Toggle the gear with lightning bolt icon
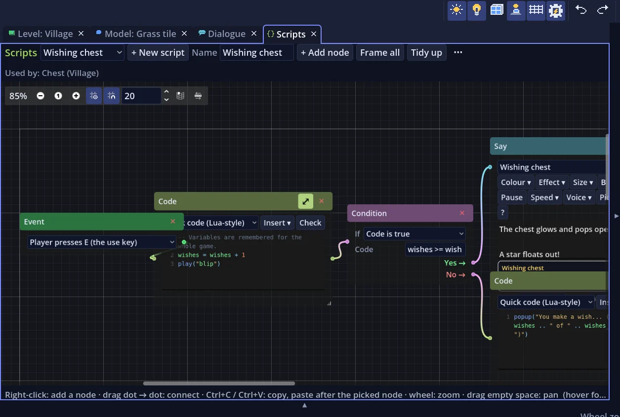620x417 pixels. point(556,10)
